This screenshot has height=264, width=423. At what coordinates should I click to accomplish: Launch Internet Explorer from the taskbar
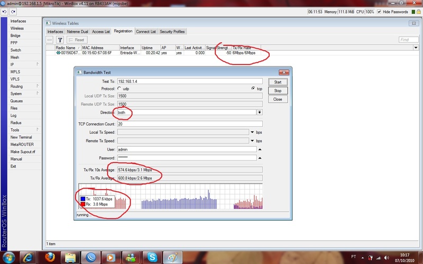coord(28,258)
